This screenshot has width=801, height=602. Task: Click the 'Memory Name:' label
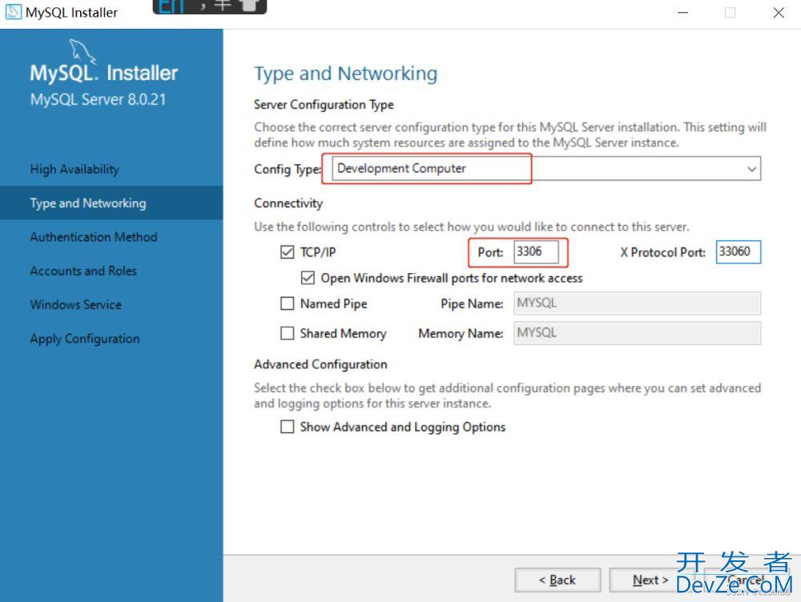tap(461, 334)
